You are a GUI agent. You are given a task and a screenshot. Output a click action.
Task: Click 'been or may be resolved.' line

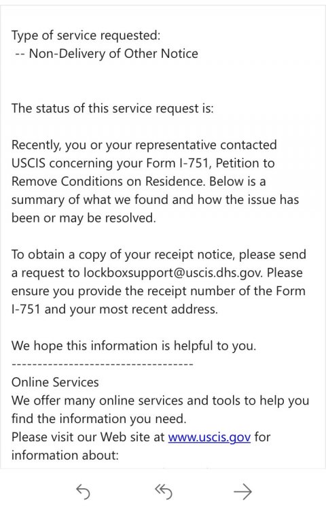(x=84, y=218)
